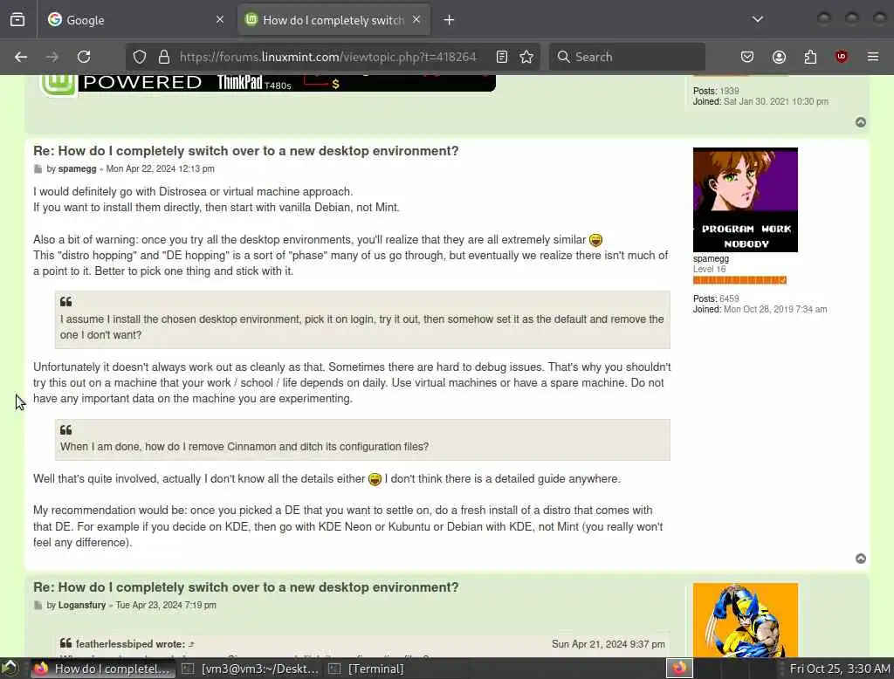Reload the current page
Screen dimensions: 894x679
[84, 57]
